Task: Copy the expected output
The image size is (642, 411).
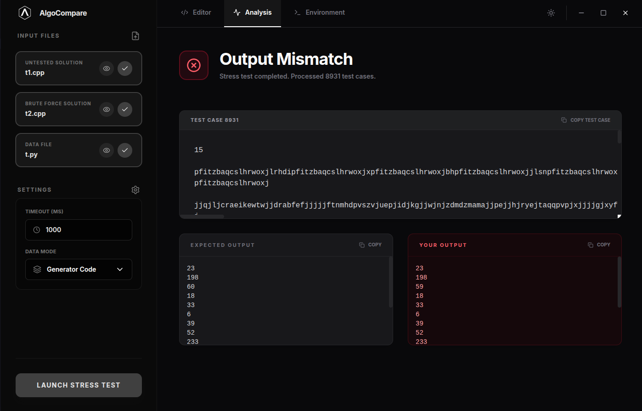Action: coord(370,245)
